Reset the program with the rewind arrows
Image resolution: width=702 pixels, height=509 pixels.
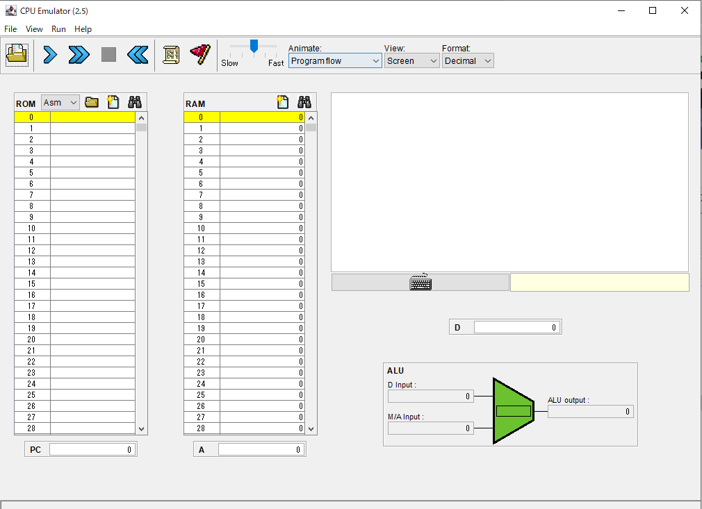click(x=138, y=55)
